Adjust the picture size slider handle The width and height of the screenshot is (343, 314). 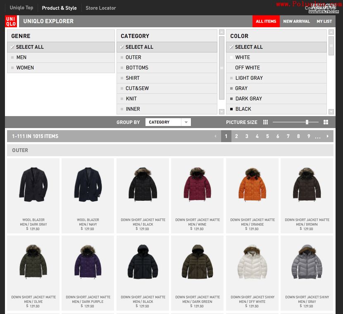[307, 122]
